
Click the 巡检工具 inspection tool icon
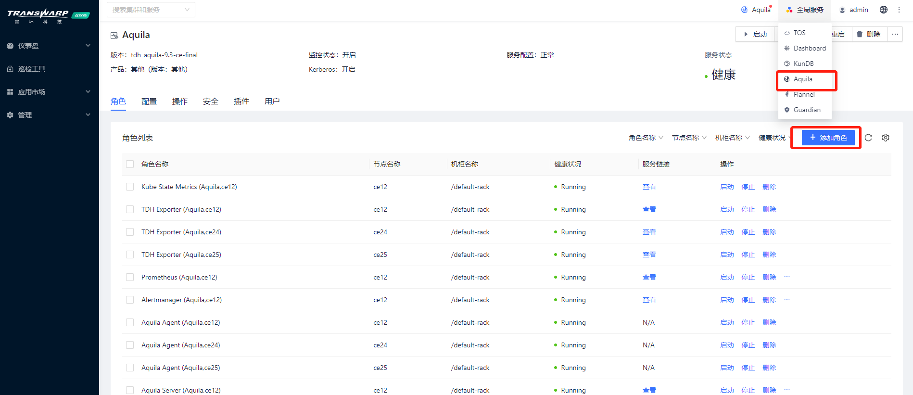tap(10, 69)
